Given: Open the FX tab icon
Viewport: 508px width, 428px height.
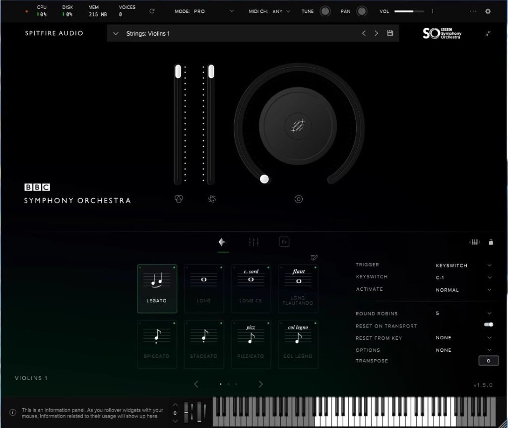Looking at the screenshot, I should point(284,242).
